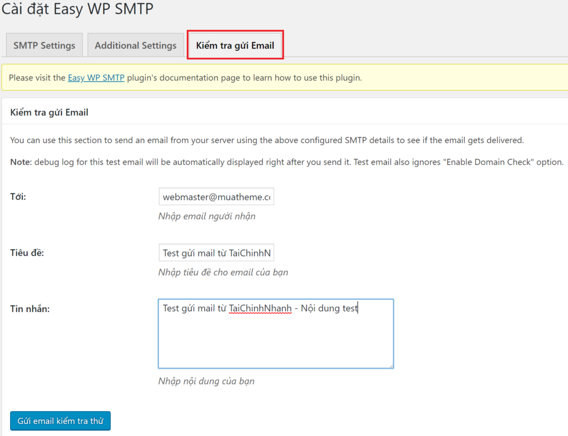Click the Gửi email kiểm tra thử button
The height and width of the screenshot is (436, 568).
point(60,420)
